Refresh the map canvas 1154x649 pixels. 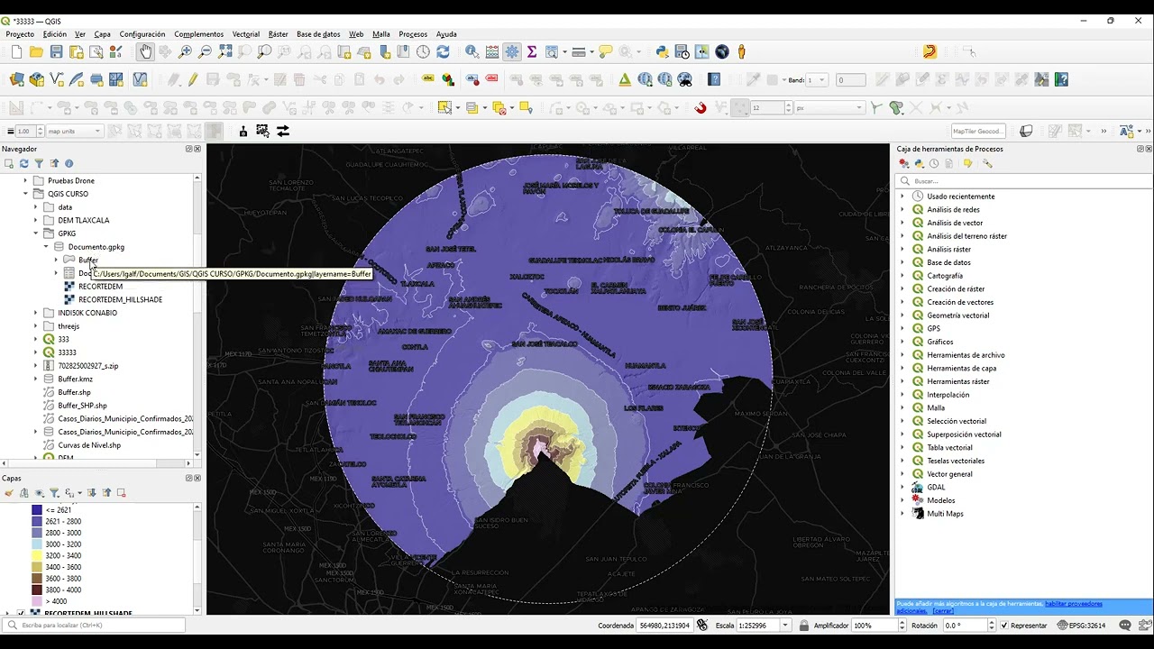tap(443, 52)
